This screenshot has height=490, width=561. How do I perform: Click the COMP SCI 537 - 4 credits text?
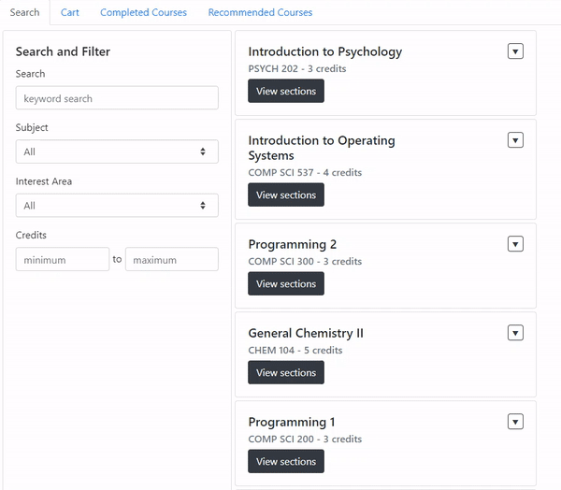(x=305, y=172)
